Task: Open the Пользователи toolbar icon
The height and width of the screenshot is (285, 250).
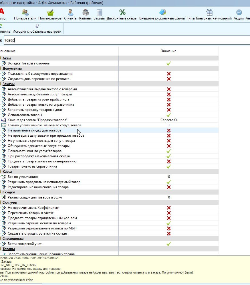Action: pos(25,12)
